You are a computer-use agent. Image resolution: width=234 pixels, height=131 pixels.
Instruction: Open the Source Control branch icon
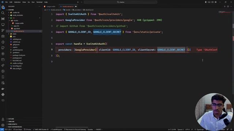(3, 31)
